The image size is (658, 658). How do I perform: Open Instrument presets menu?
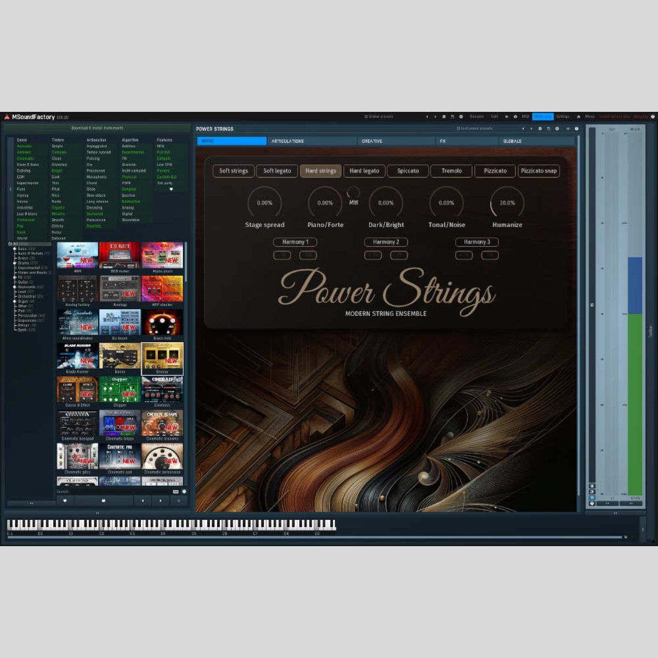pyautogui.click(x=474, y=129)
